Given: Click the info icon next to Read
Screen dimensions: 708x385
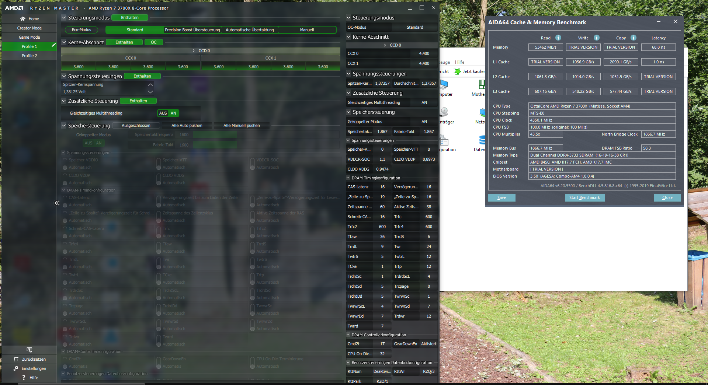Looking at the screenshot, I should click(558, 38).
